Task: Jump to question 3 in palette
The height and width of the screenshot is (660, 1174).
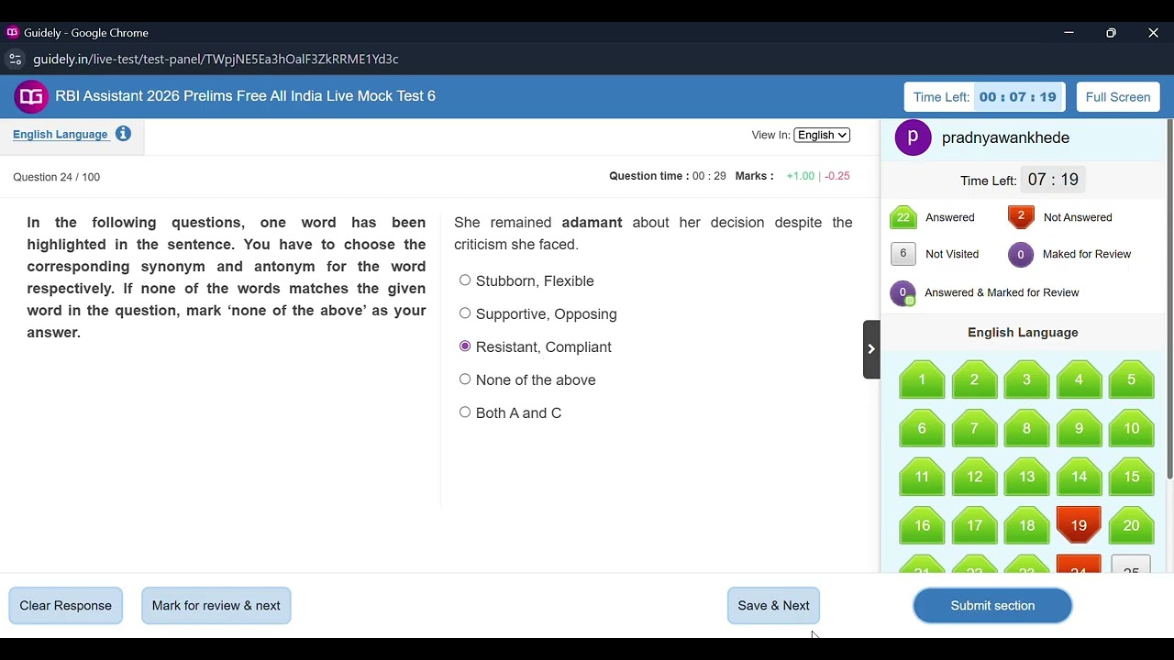Action: click(1026, 379)
